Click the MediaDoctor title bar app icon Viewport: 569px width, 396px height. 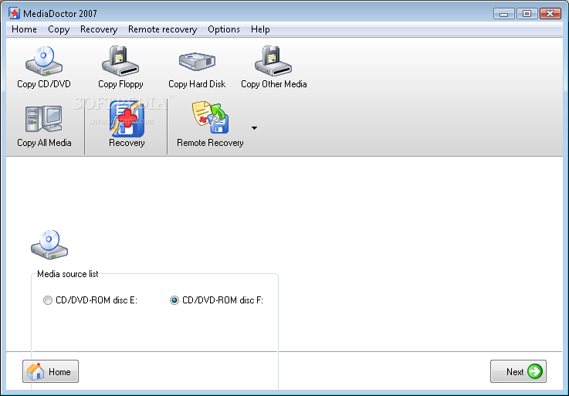[x=14, y=13]
